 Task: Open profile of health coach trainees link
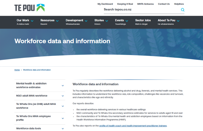[x=133, y=126]
